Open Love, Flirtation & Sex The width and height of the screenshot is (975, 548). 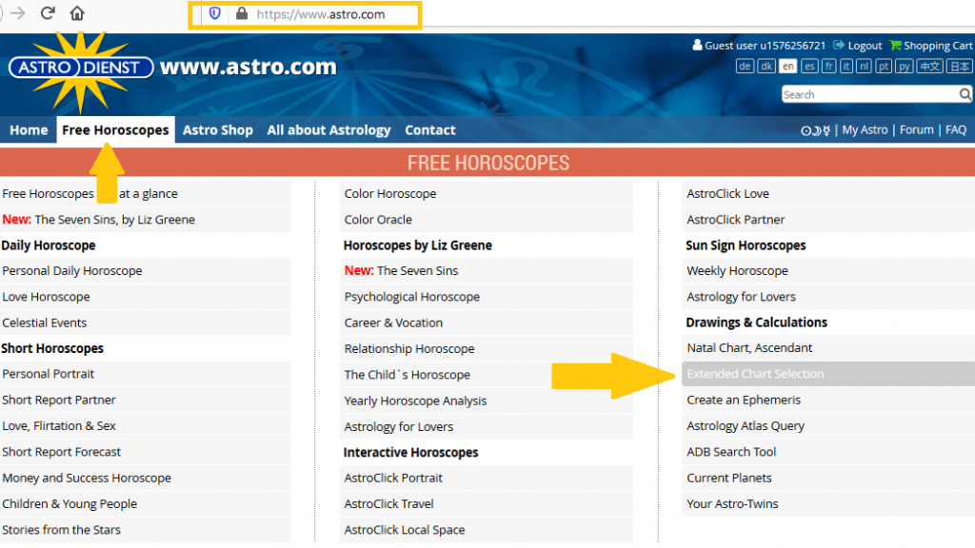(146, 426)
